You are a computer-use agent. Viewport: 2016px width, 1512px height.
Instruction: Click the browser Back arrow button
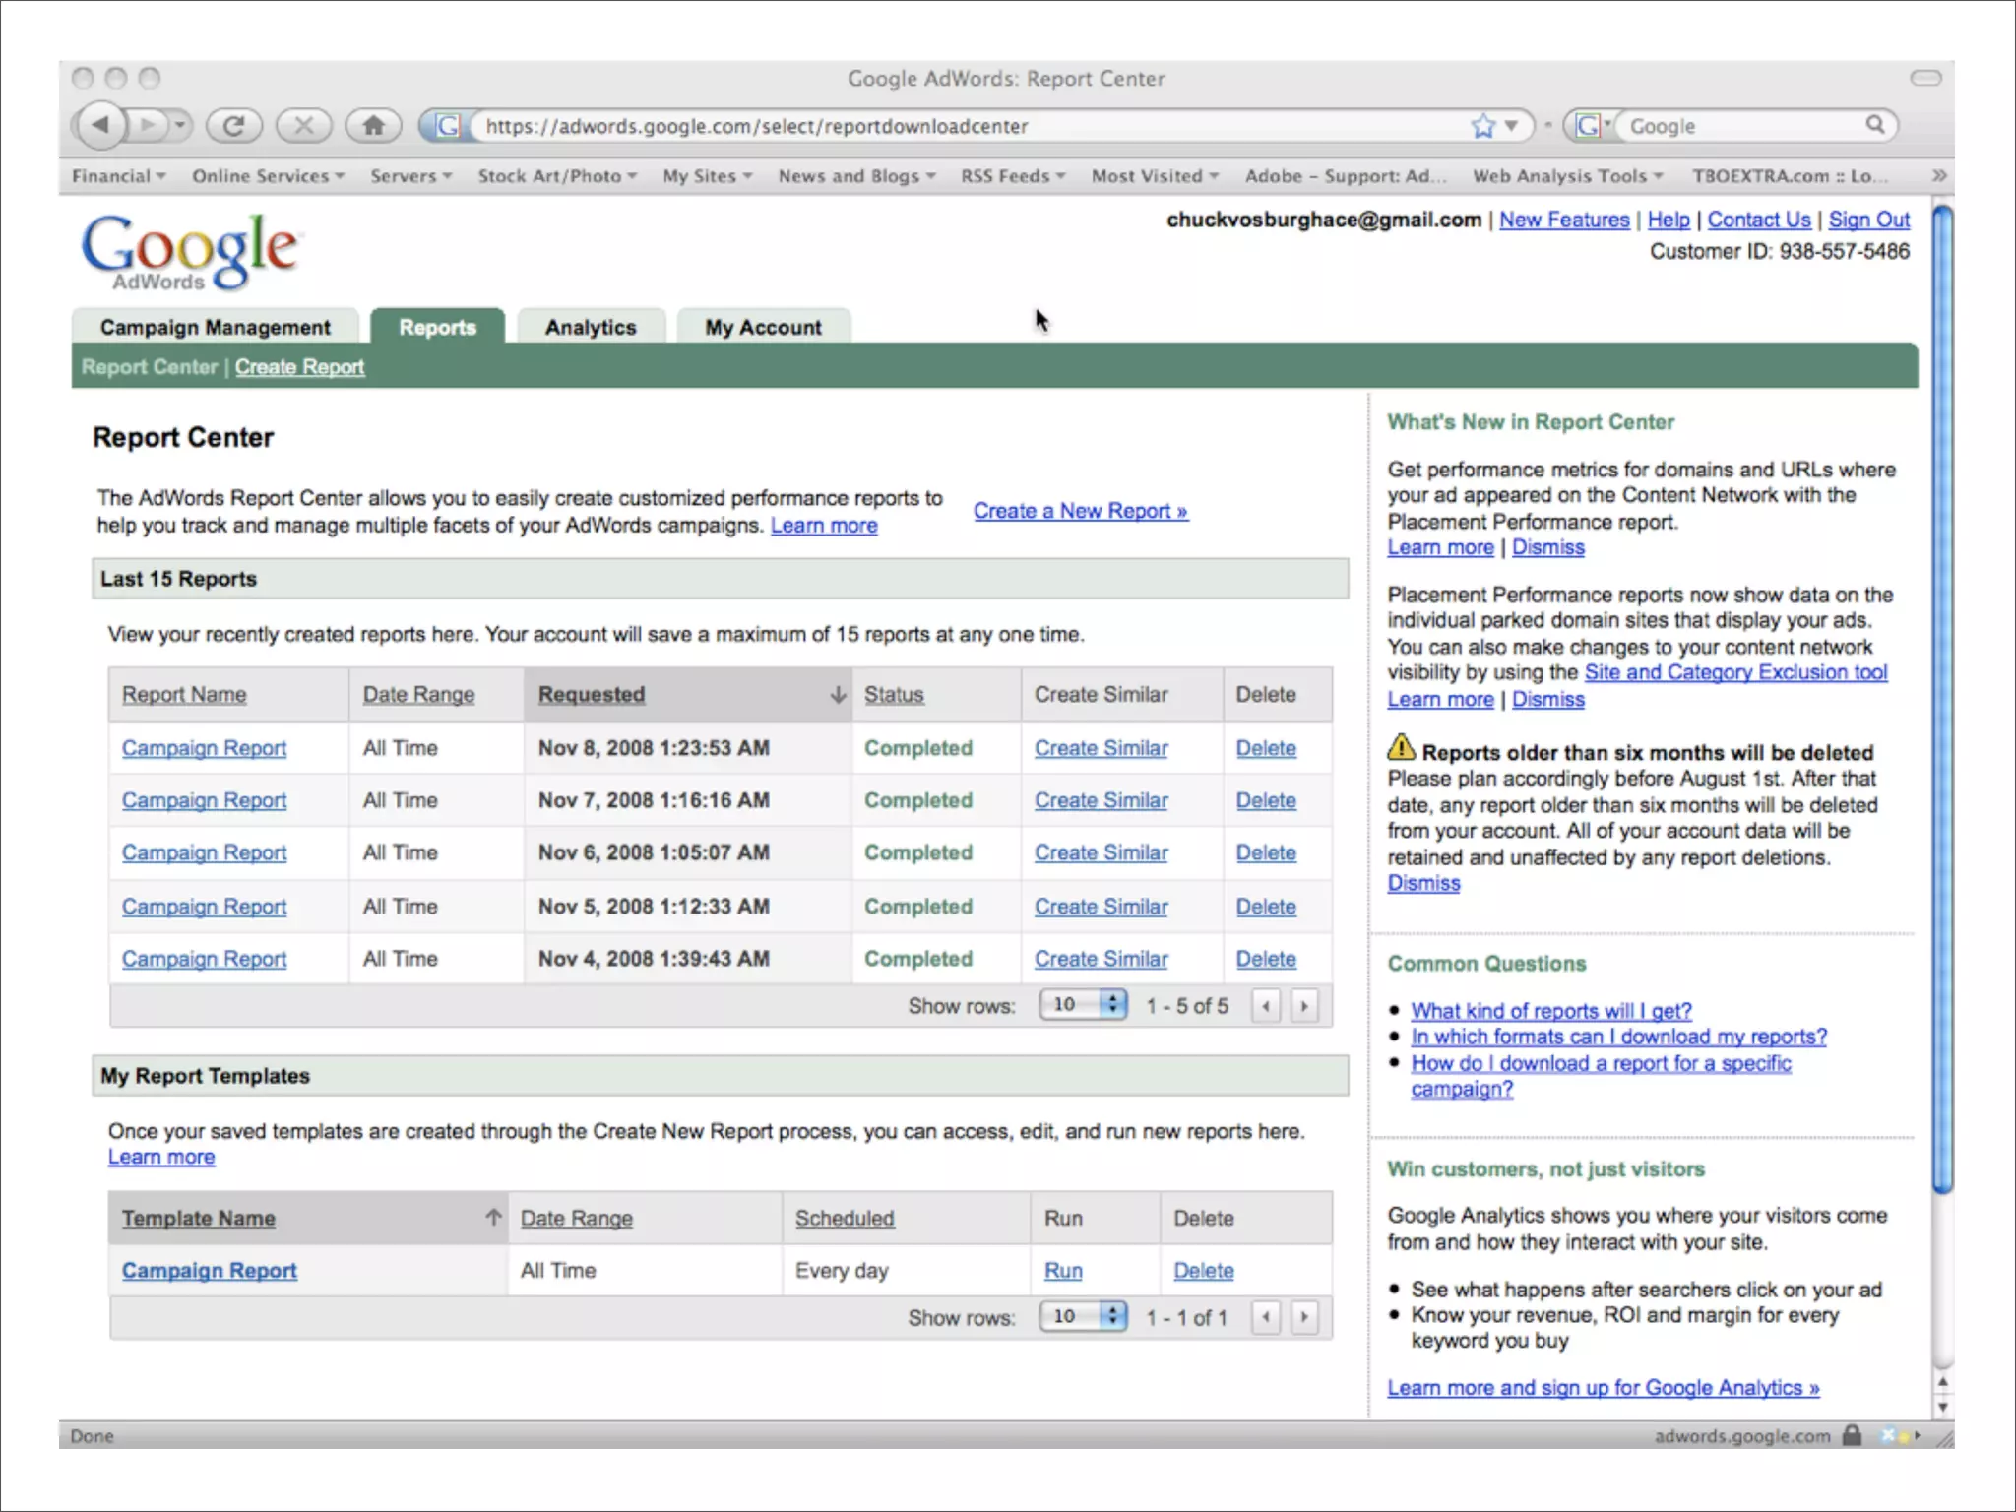click(100, 125)
